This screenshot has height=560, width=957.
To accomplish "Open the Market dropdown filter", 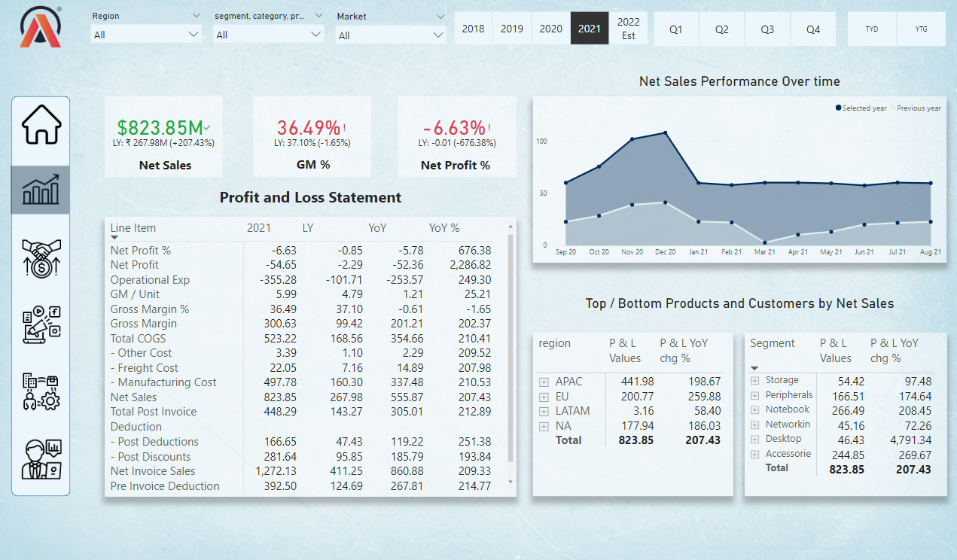I will click(x=390, y=33).
